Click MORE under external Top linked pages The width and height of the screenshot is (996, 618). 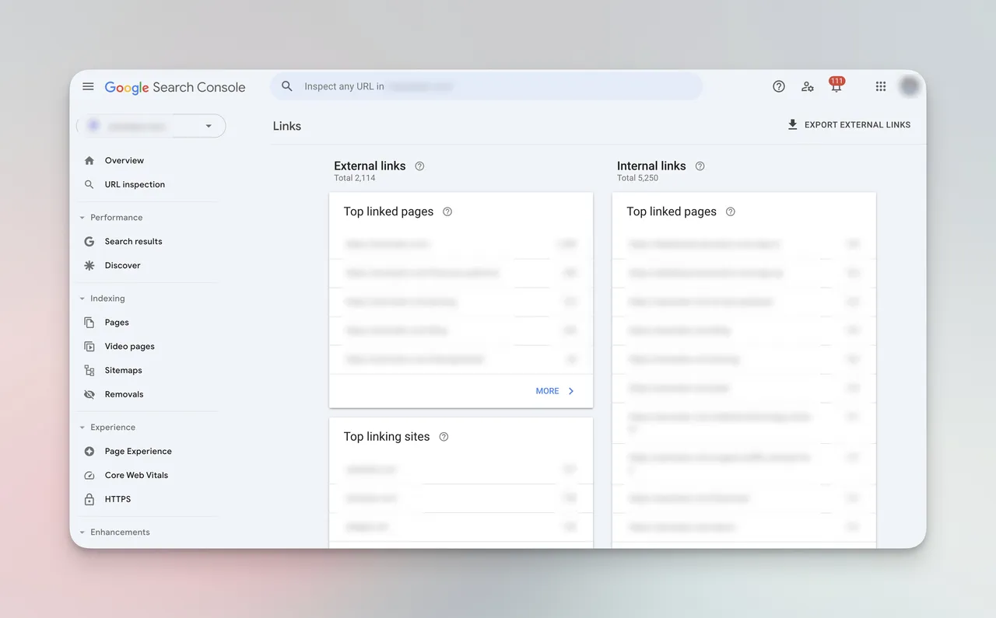click(x=555, y=391)
